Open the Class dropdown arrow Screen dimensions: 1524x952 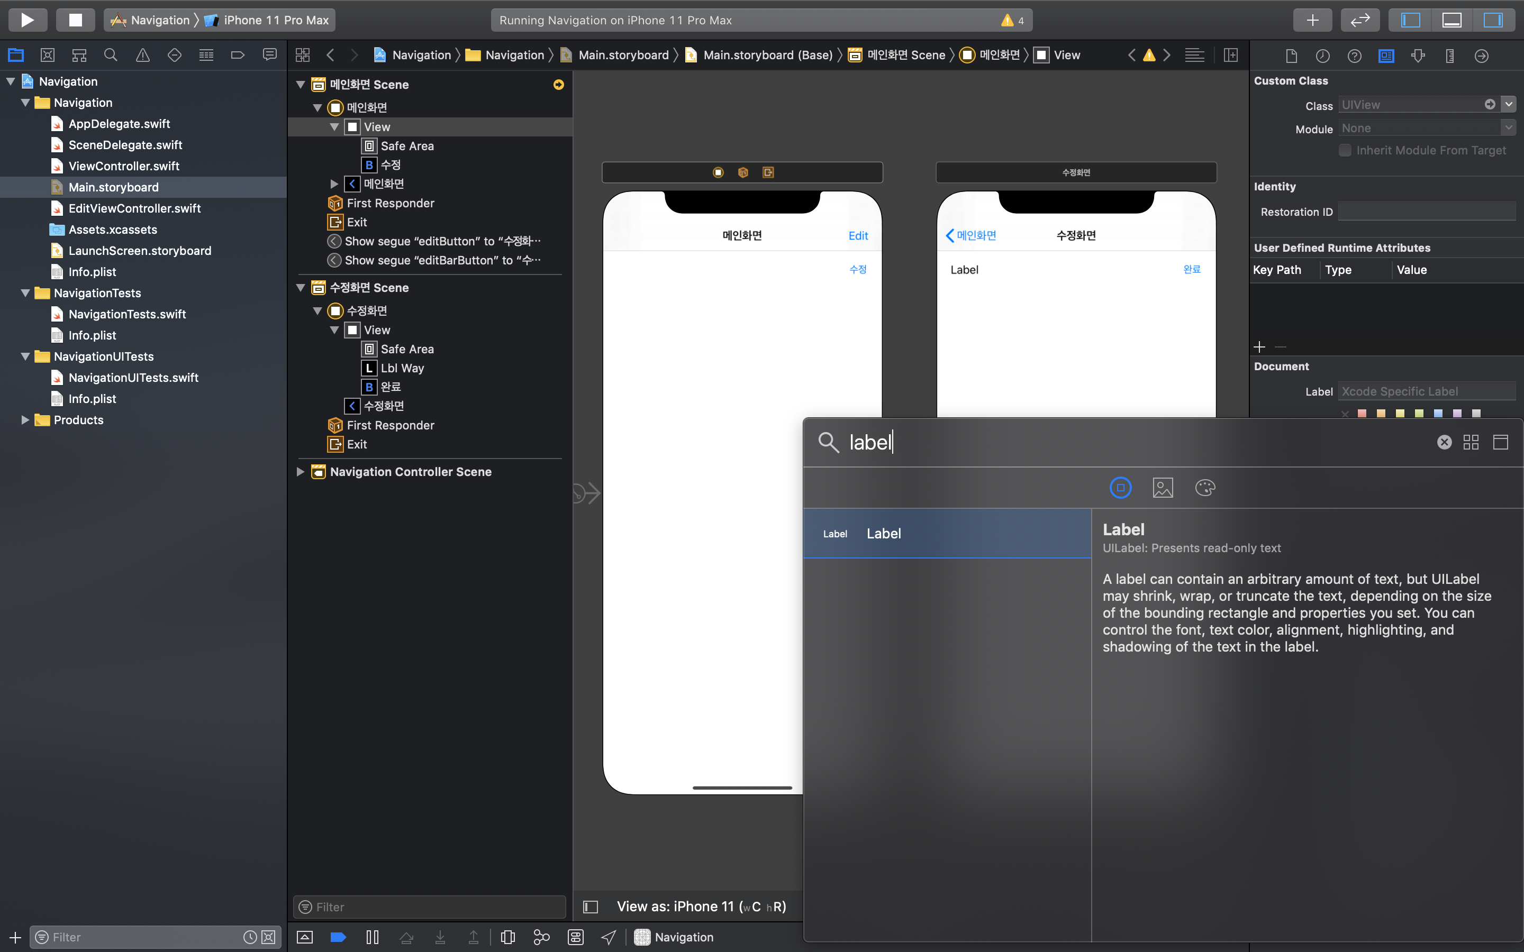pos(1508,105)
